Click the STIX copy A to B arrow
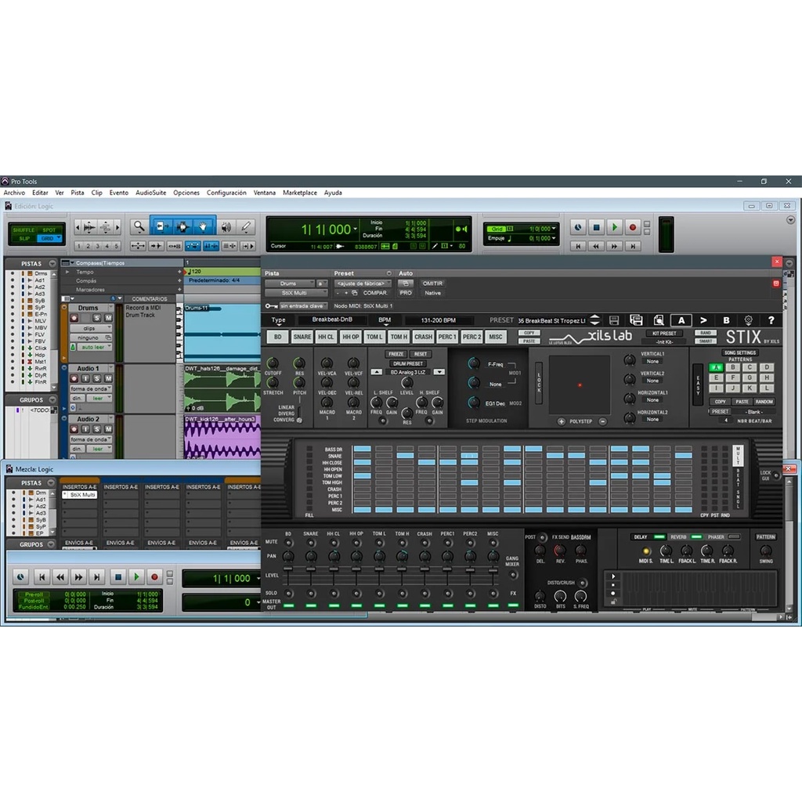802x802 pixels. [703, 320]
